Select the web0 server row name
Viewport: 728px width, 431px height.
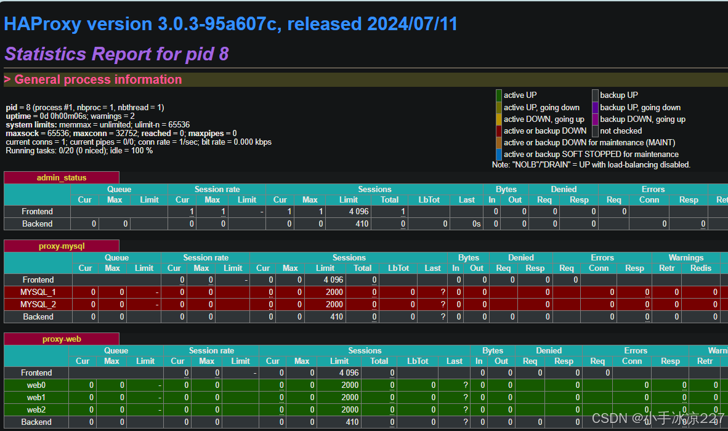tap(36, 385)
